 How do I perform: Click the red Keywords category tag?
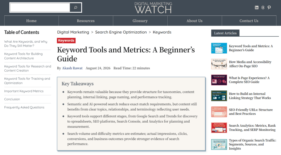click(66, 41)
